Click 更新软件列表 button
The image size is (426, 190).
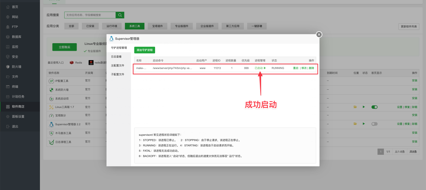[x=409, y=27]
